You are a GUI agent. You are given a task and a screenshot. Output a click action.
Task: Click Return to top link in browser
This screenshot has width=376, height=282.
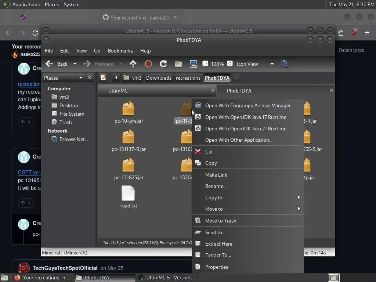351,50
